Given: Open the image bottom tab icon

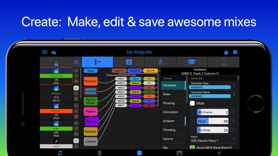Looking at the screenshot, I should (179, 153).
